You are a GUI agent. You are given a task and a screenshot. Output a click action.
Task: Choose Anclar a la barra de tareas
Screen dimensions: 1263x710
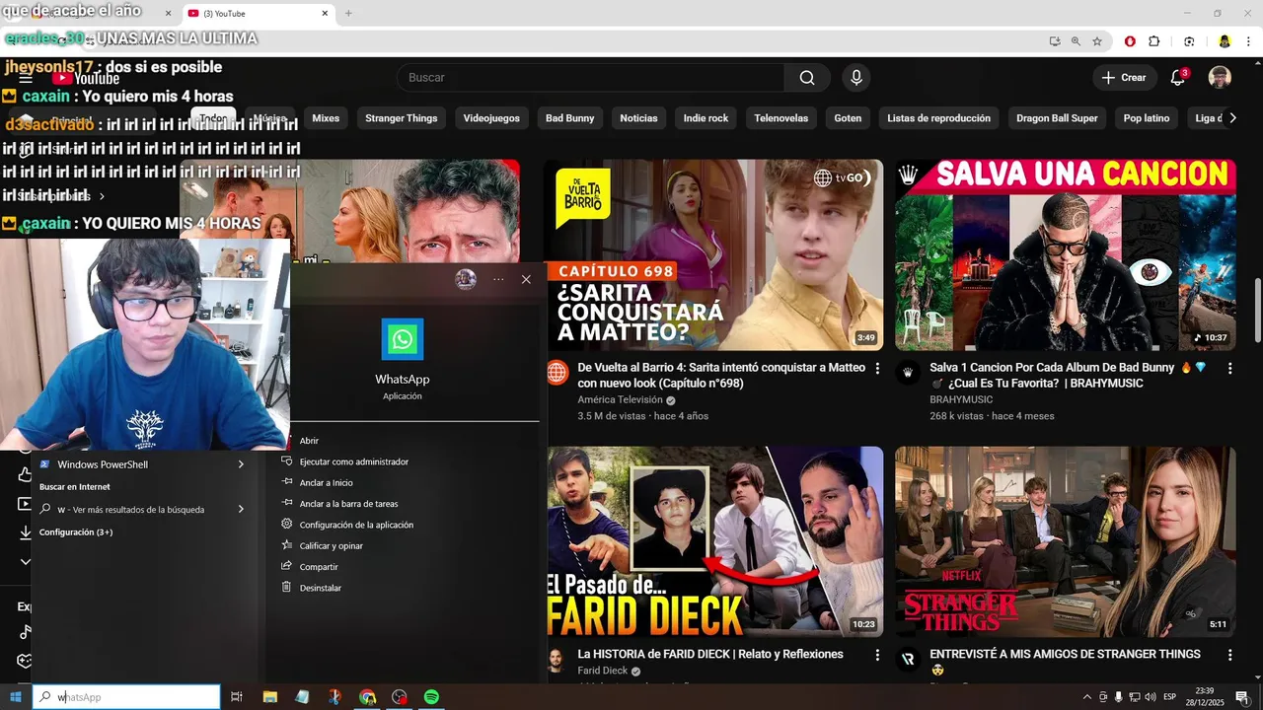pyautogui.click(x=348, y=504)
